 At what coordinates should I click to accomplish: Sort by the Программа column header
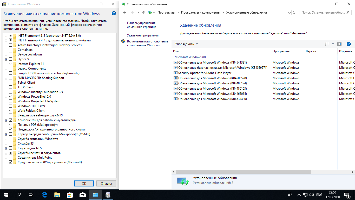287,51
